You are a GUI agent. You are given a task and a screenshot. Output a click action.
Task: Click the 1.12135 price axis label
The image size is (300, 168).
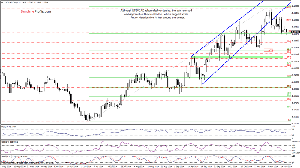[x=295, y=41]
